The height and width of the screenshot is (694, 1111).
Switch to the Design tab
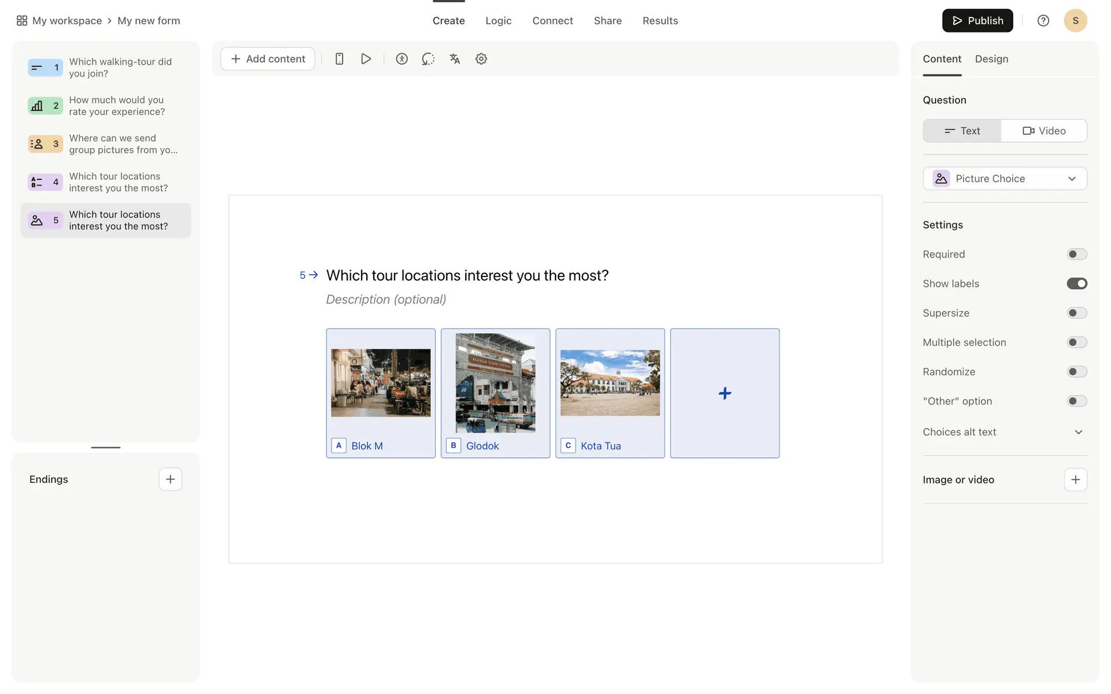click(991, 59)
